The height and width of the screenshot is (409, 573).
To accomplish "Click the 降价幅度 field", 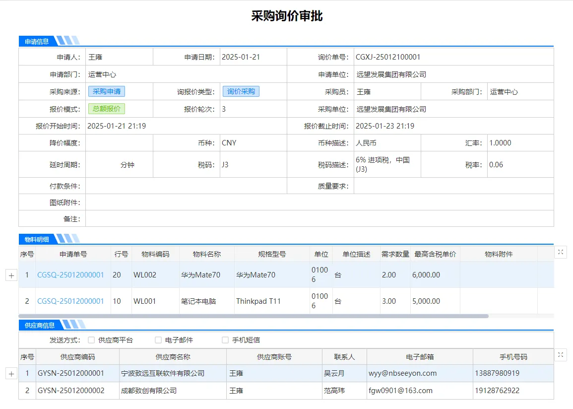I will point(119,143).
